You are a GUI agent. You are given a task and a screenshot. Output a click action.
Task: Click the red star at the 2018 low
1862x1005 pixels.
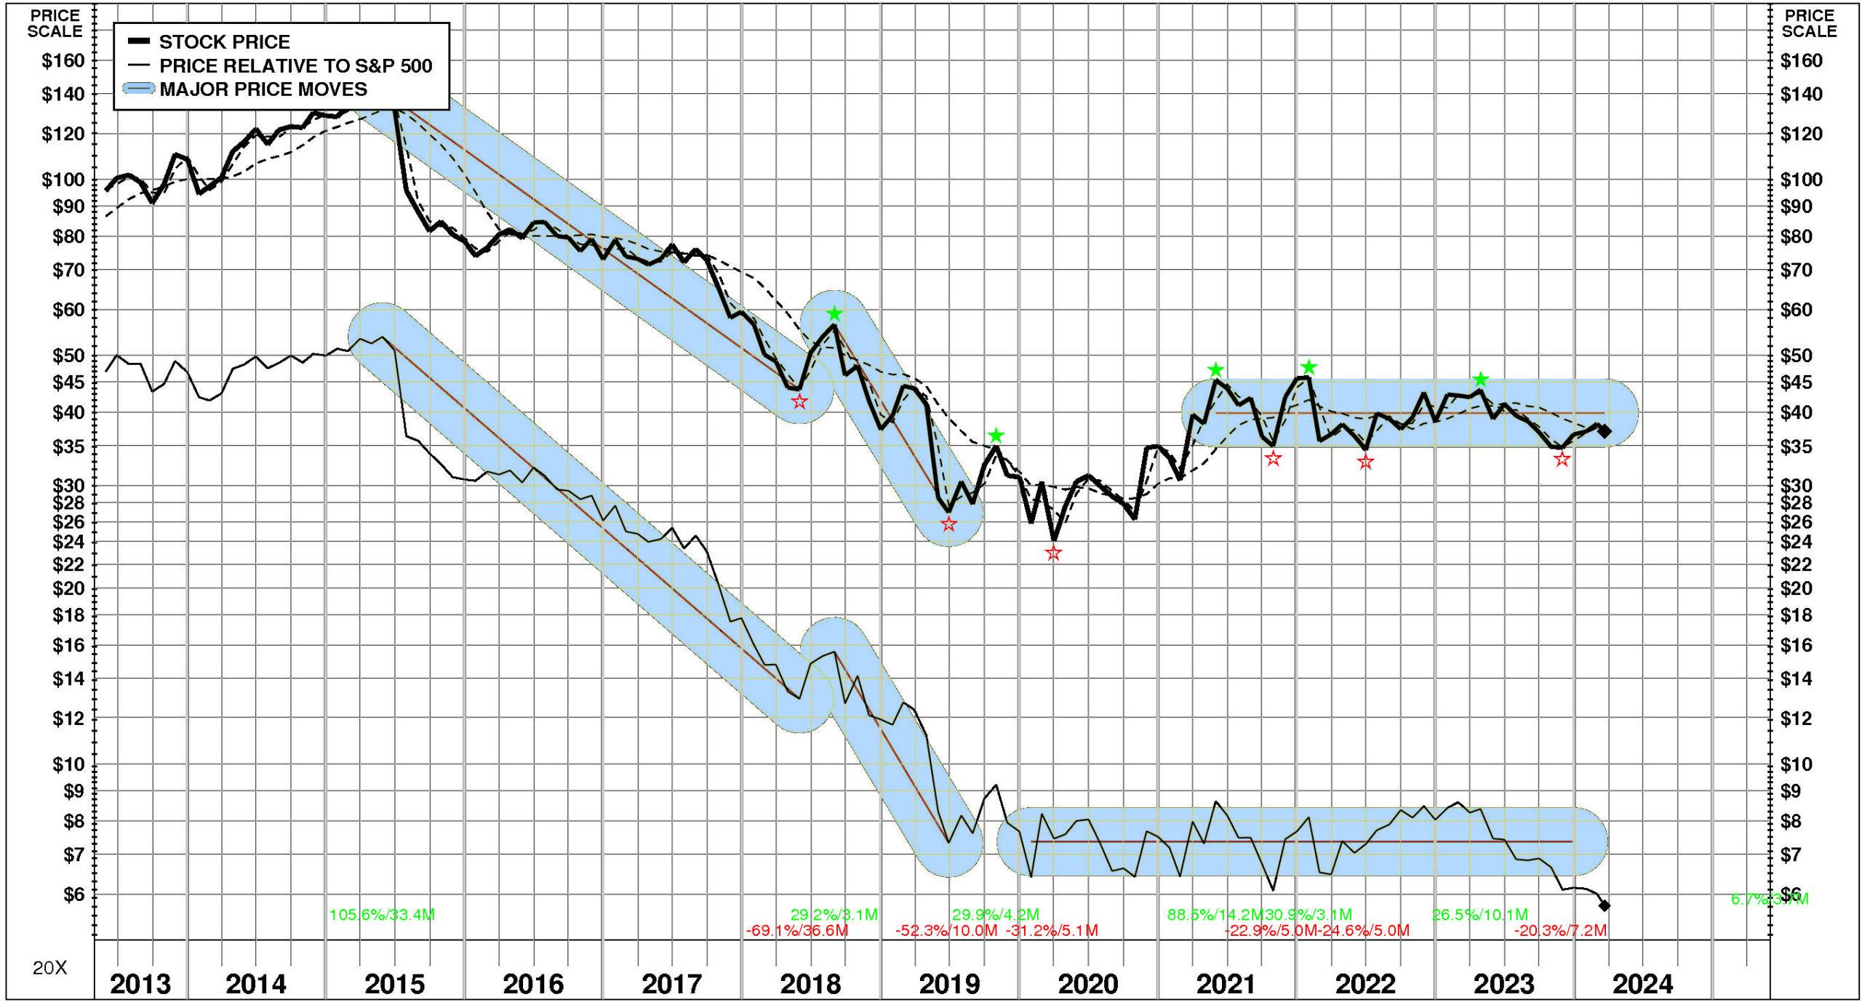tap(799, 401)
